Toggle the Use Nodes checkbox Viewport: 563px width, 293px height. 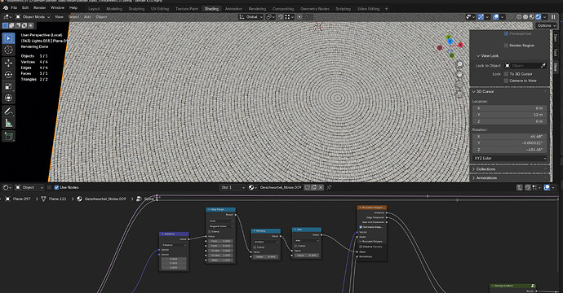tap(56, 187)
